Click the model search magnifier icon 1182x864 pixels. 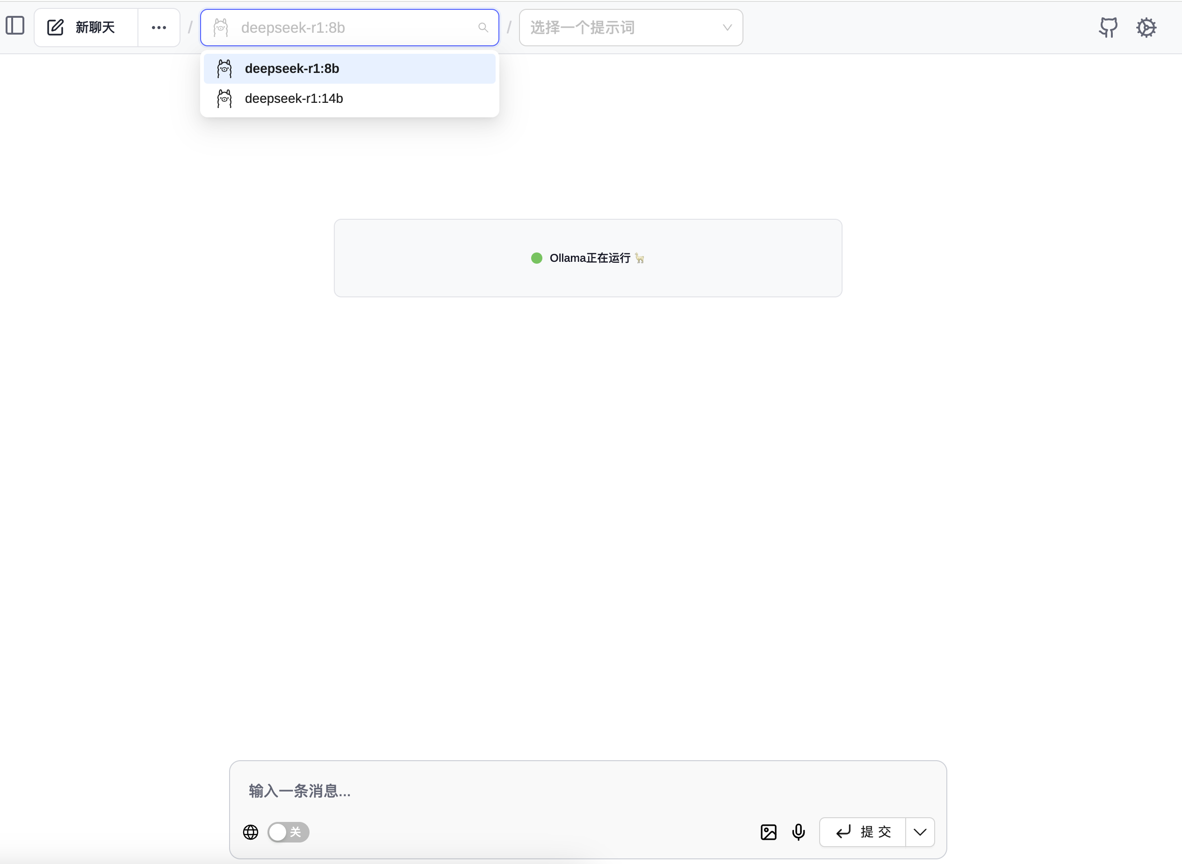[483, 28]
